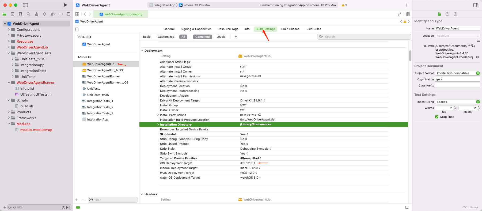Viewport: 482px width, 211px height.
Task: Click the add plus in toolbar
Action: (x=407, y=5)
